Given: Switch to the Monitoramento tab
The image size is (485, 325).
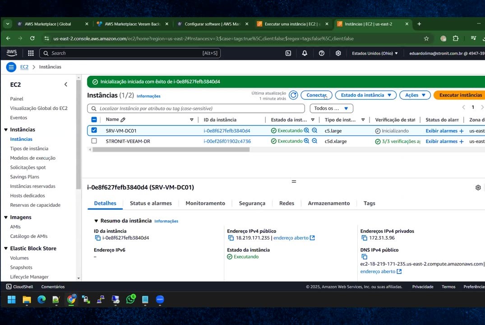Looking at the screenshot, I should tap(205, 204).
